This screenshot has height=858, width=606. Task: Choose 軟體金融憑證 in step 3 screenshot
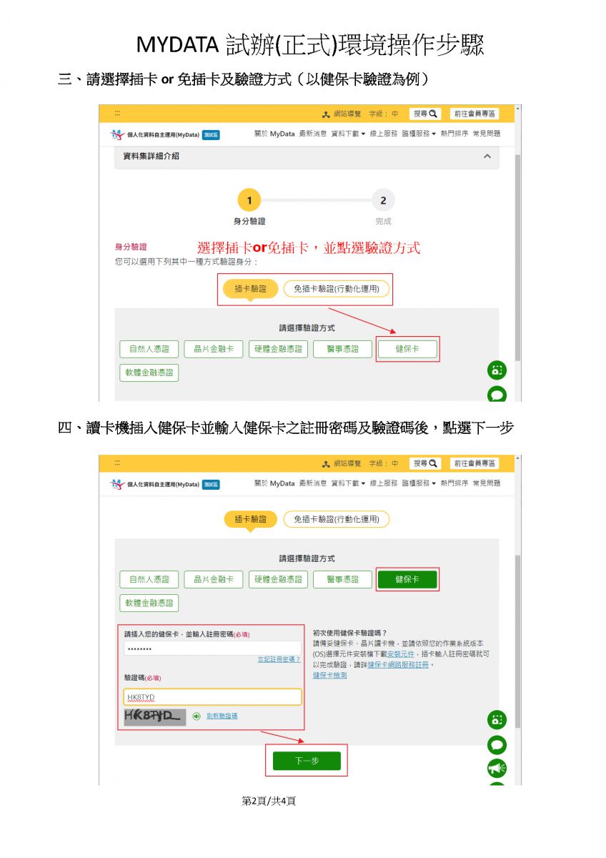click(149, 373)
